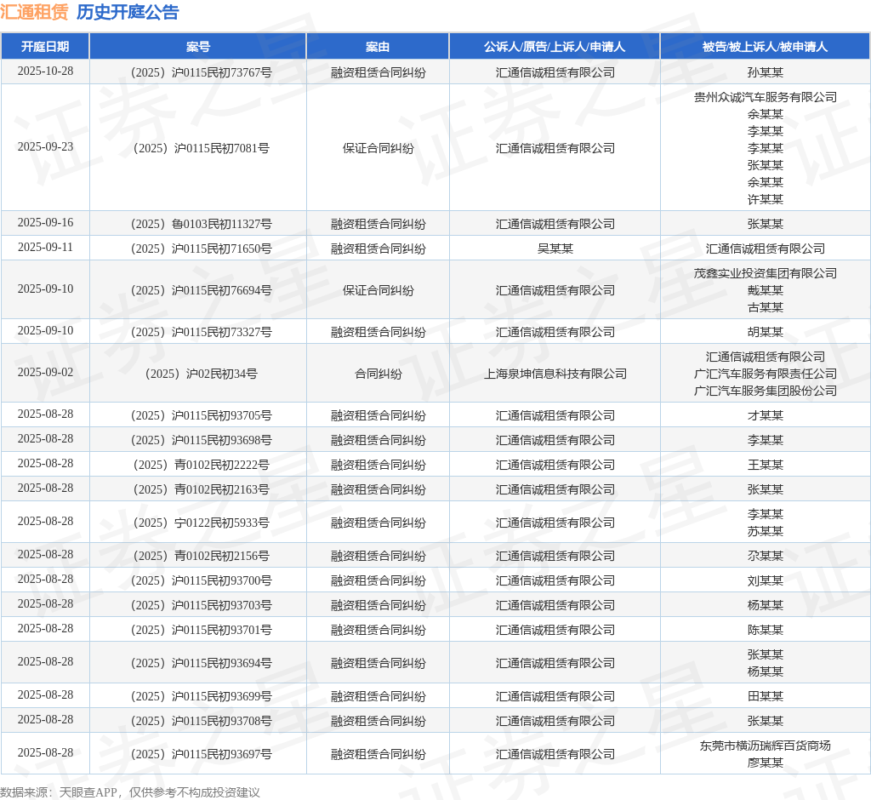Click defendant 才某某

(765, 415)
